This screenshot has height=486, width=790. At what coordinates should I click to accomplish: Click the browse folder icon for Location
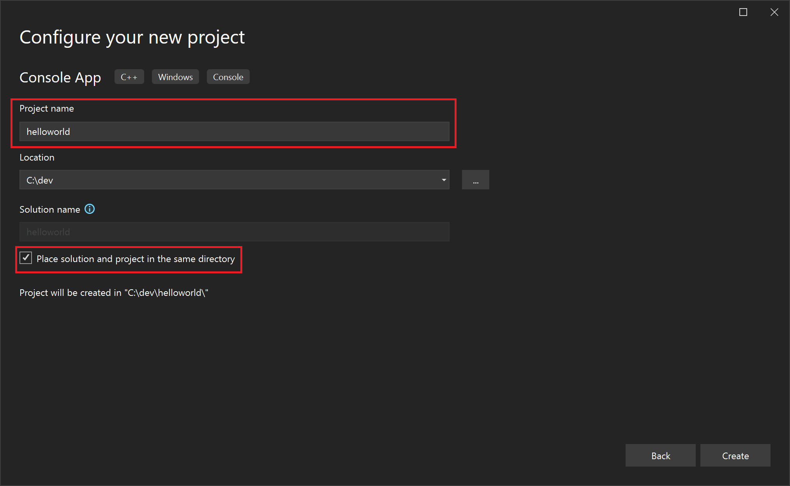(475, 180)
